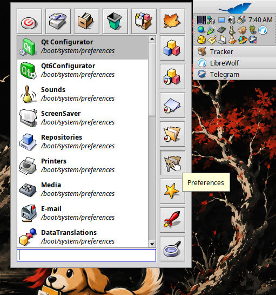The image size is (276, 295).
Task: Open the network status tray icon
Action: point(211,20)
